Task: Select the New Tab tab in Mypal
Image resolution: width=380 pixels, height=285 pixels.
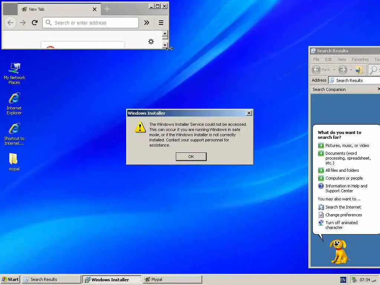Action: [x=59, y=9]
